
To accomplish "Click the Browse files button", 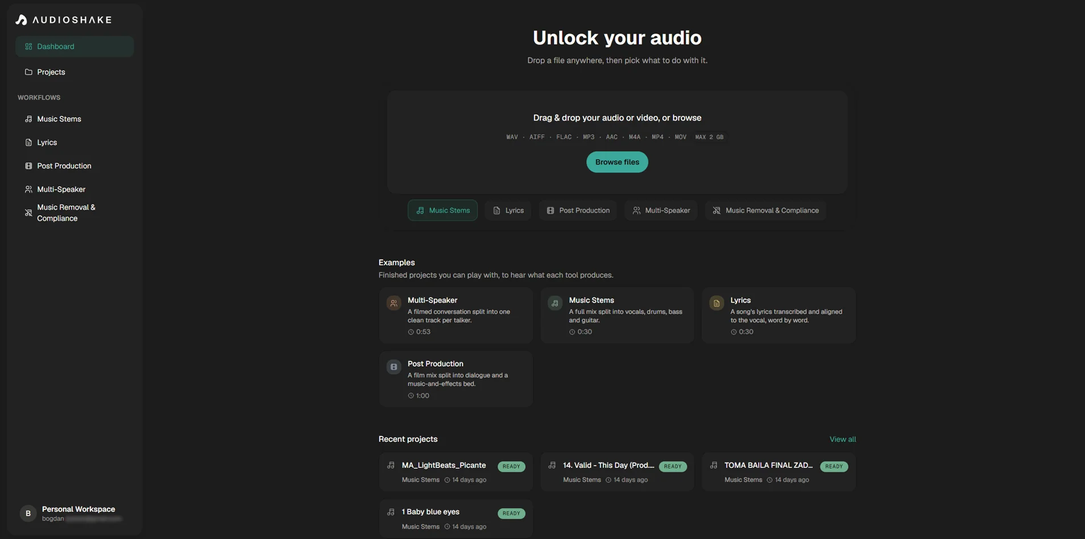I will (617, 162).
